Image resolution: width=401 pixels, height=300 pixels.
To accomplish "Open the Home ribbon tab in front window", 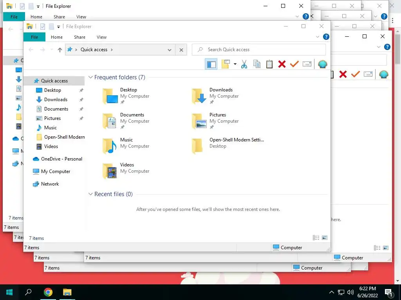I will pos(57,37).
